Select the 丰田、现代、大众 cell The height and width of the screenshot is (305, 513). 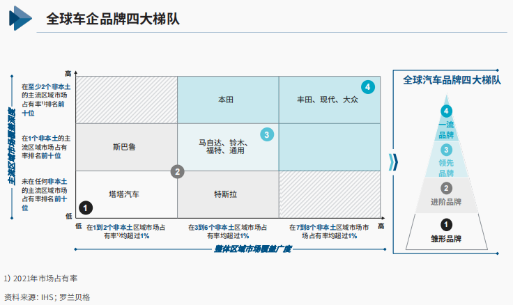click(x=330, y=100)
